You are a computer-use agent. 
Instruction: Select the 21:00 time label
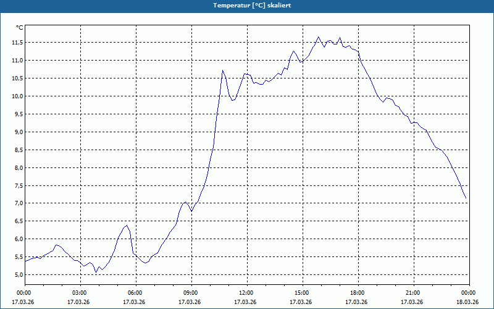click(x=414, y=293)
